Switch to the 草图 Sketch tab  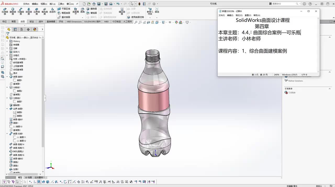(14, 22)
